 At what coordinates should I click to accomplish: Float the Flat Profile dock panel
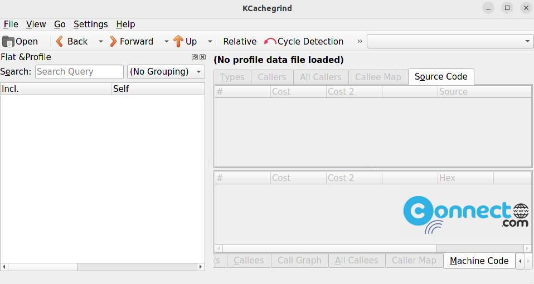[195, 57]
